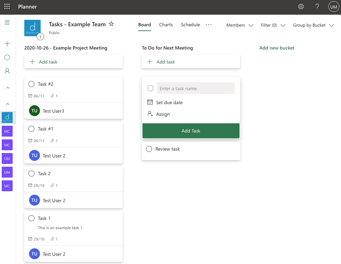Open the UM account avatar at top right

pos(333,7)
